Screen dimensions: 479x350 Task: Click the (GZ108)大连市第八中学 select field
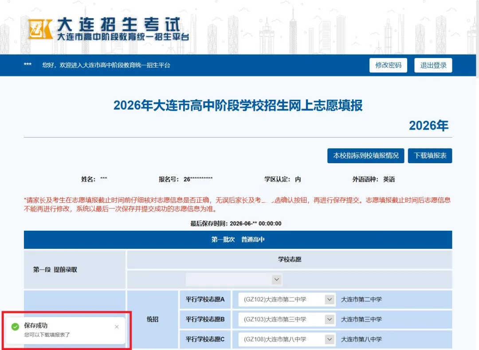tap(287, 339)
